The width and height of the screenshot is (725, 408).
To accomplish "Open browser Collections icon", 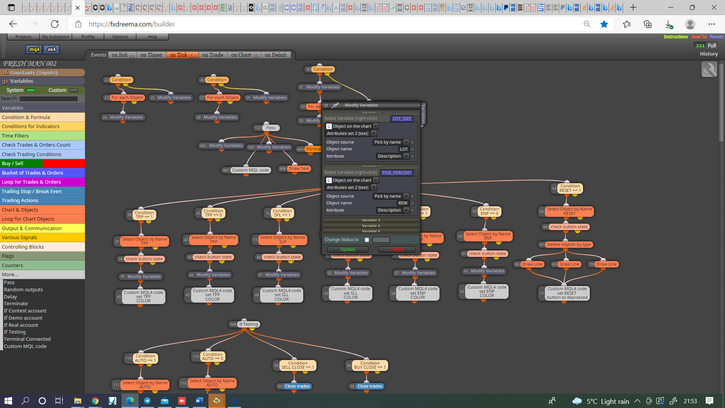I will click(x=648, y=24).
